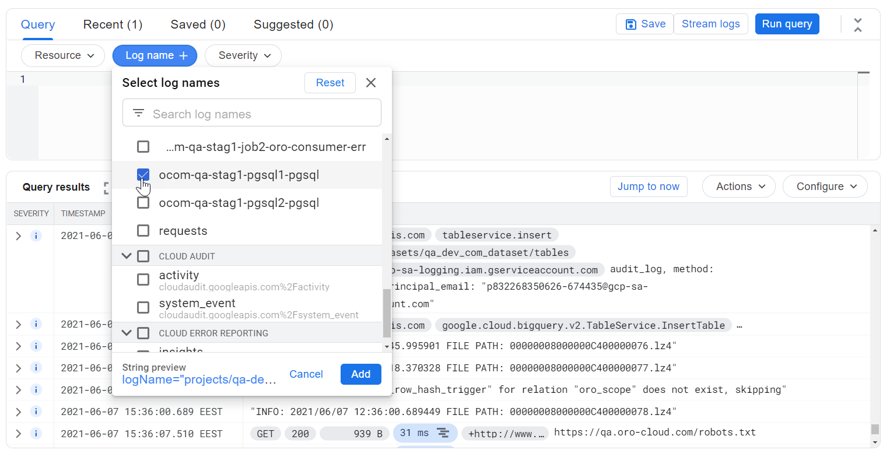Viewport: 883px width, 457px height.
Task: Click the info severity icon on first log row
Action: pos(36,236)
